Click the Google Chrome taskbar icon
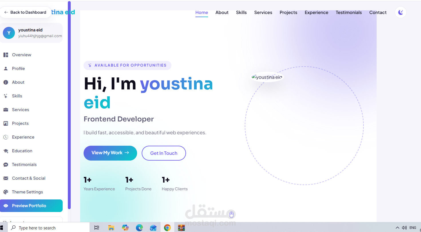421x232 pixels. [167, 228]
